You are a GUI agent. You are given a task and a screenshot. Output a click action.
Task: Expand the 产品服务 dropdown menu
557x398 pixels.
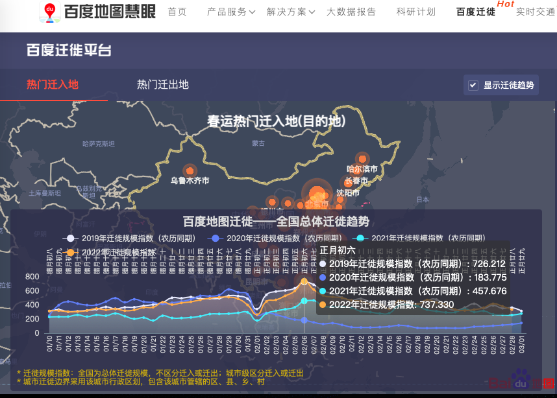pos(231,12)
